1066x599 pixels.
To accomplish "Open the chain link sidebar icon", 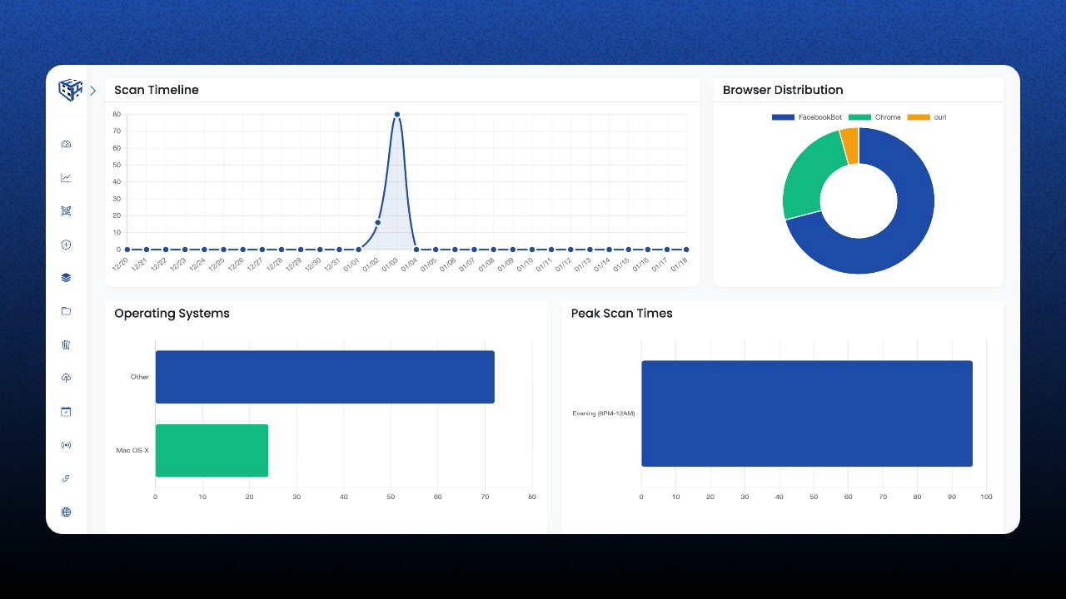I will (67, 478).
